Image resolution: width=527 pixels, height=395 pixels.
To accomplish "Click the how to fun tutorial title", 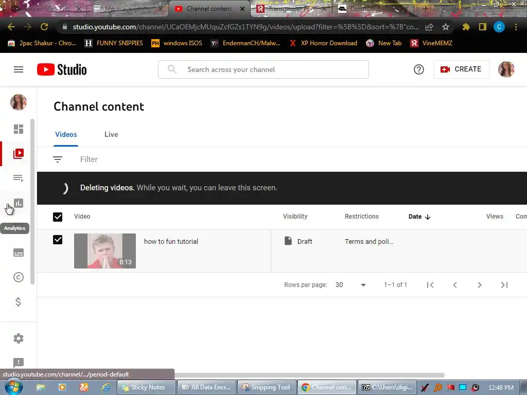I will (171, 242).
